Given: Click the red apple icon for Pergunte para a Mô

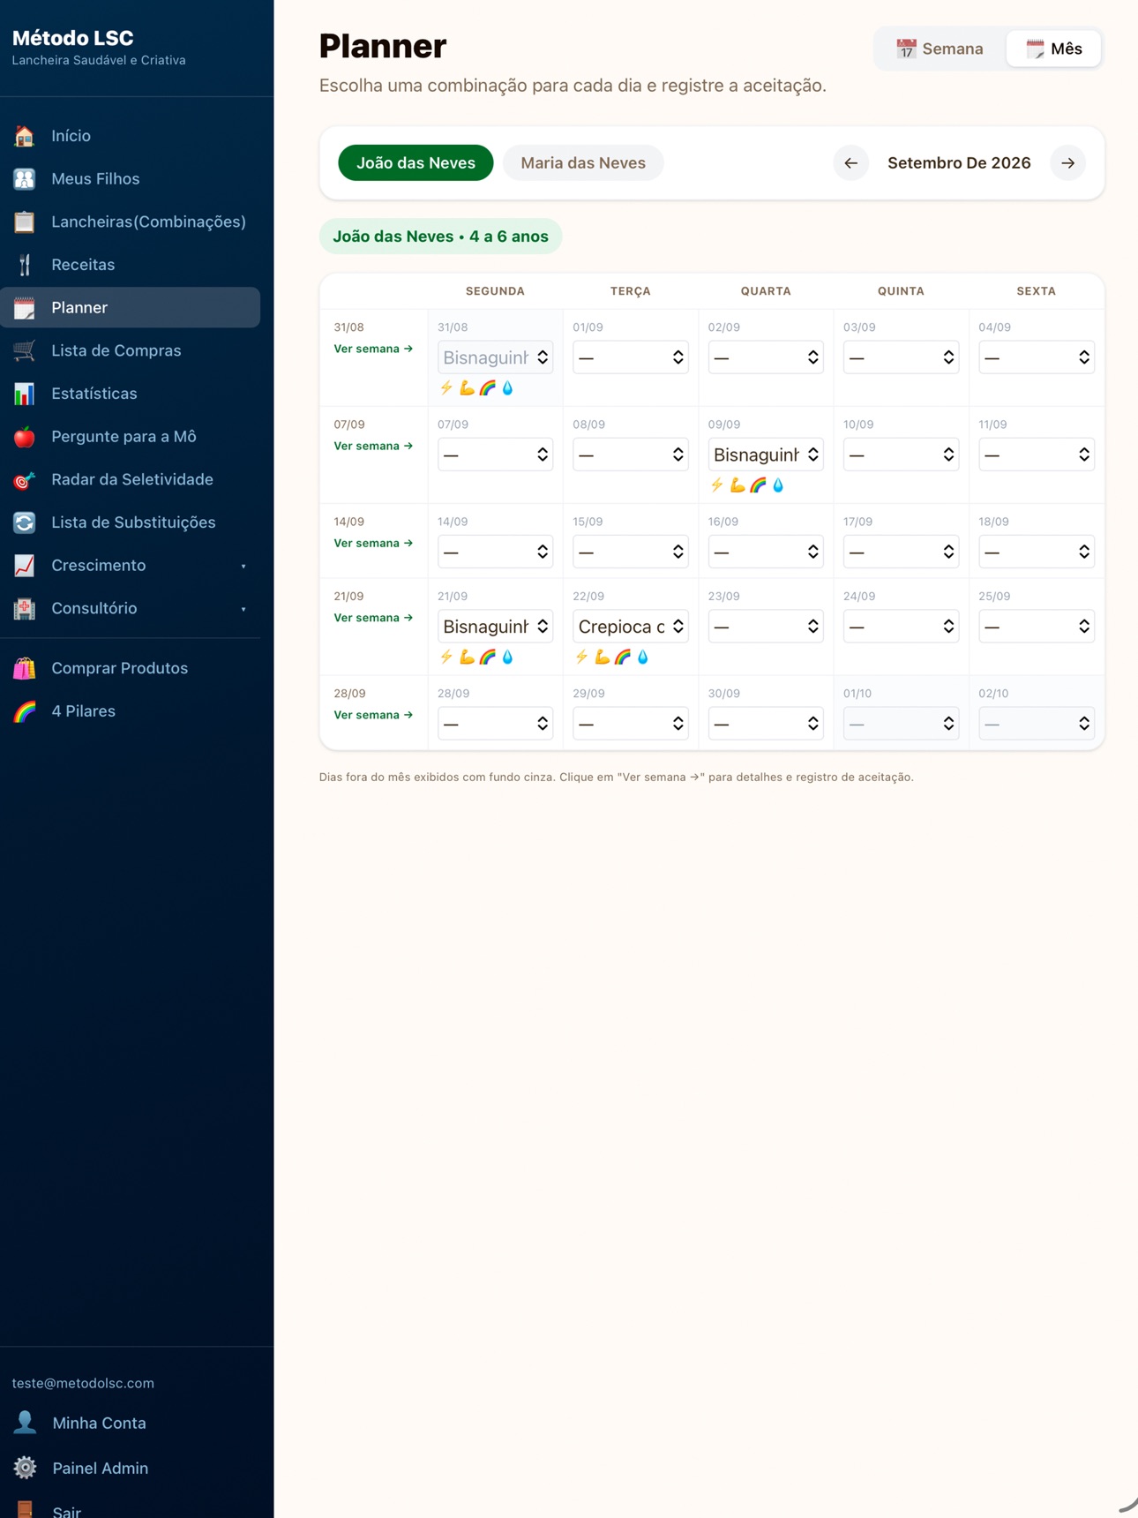Looking at the screenshot, I should 25,437.
